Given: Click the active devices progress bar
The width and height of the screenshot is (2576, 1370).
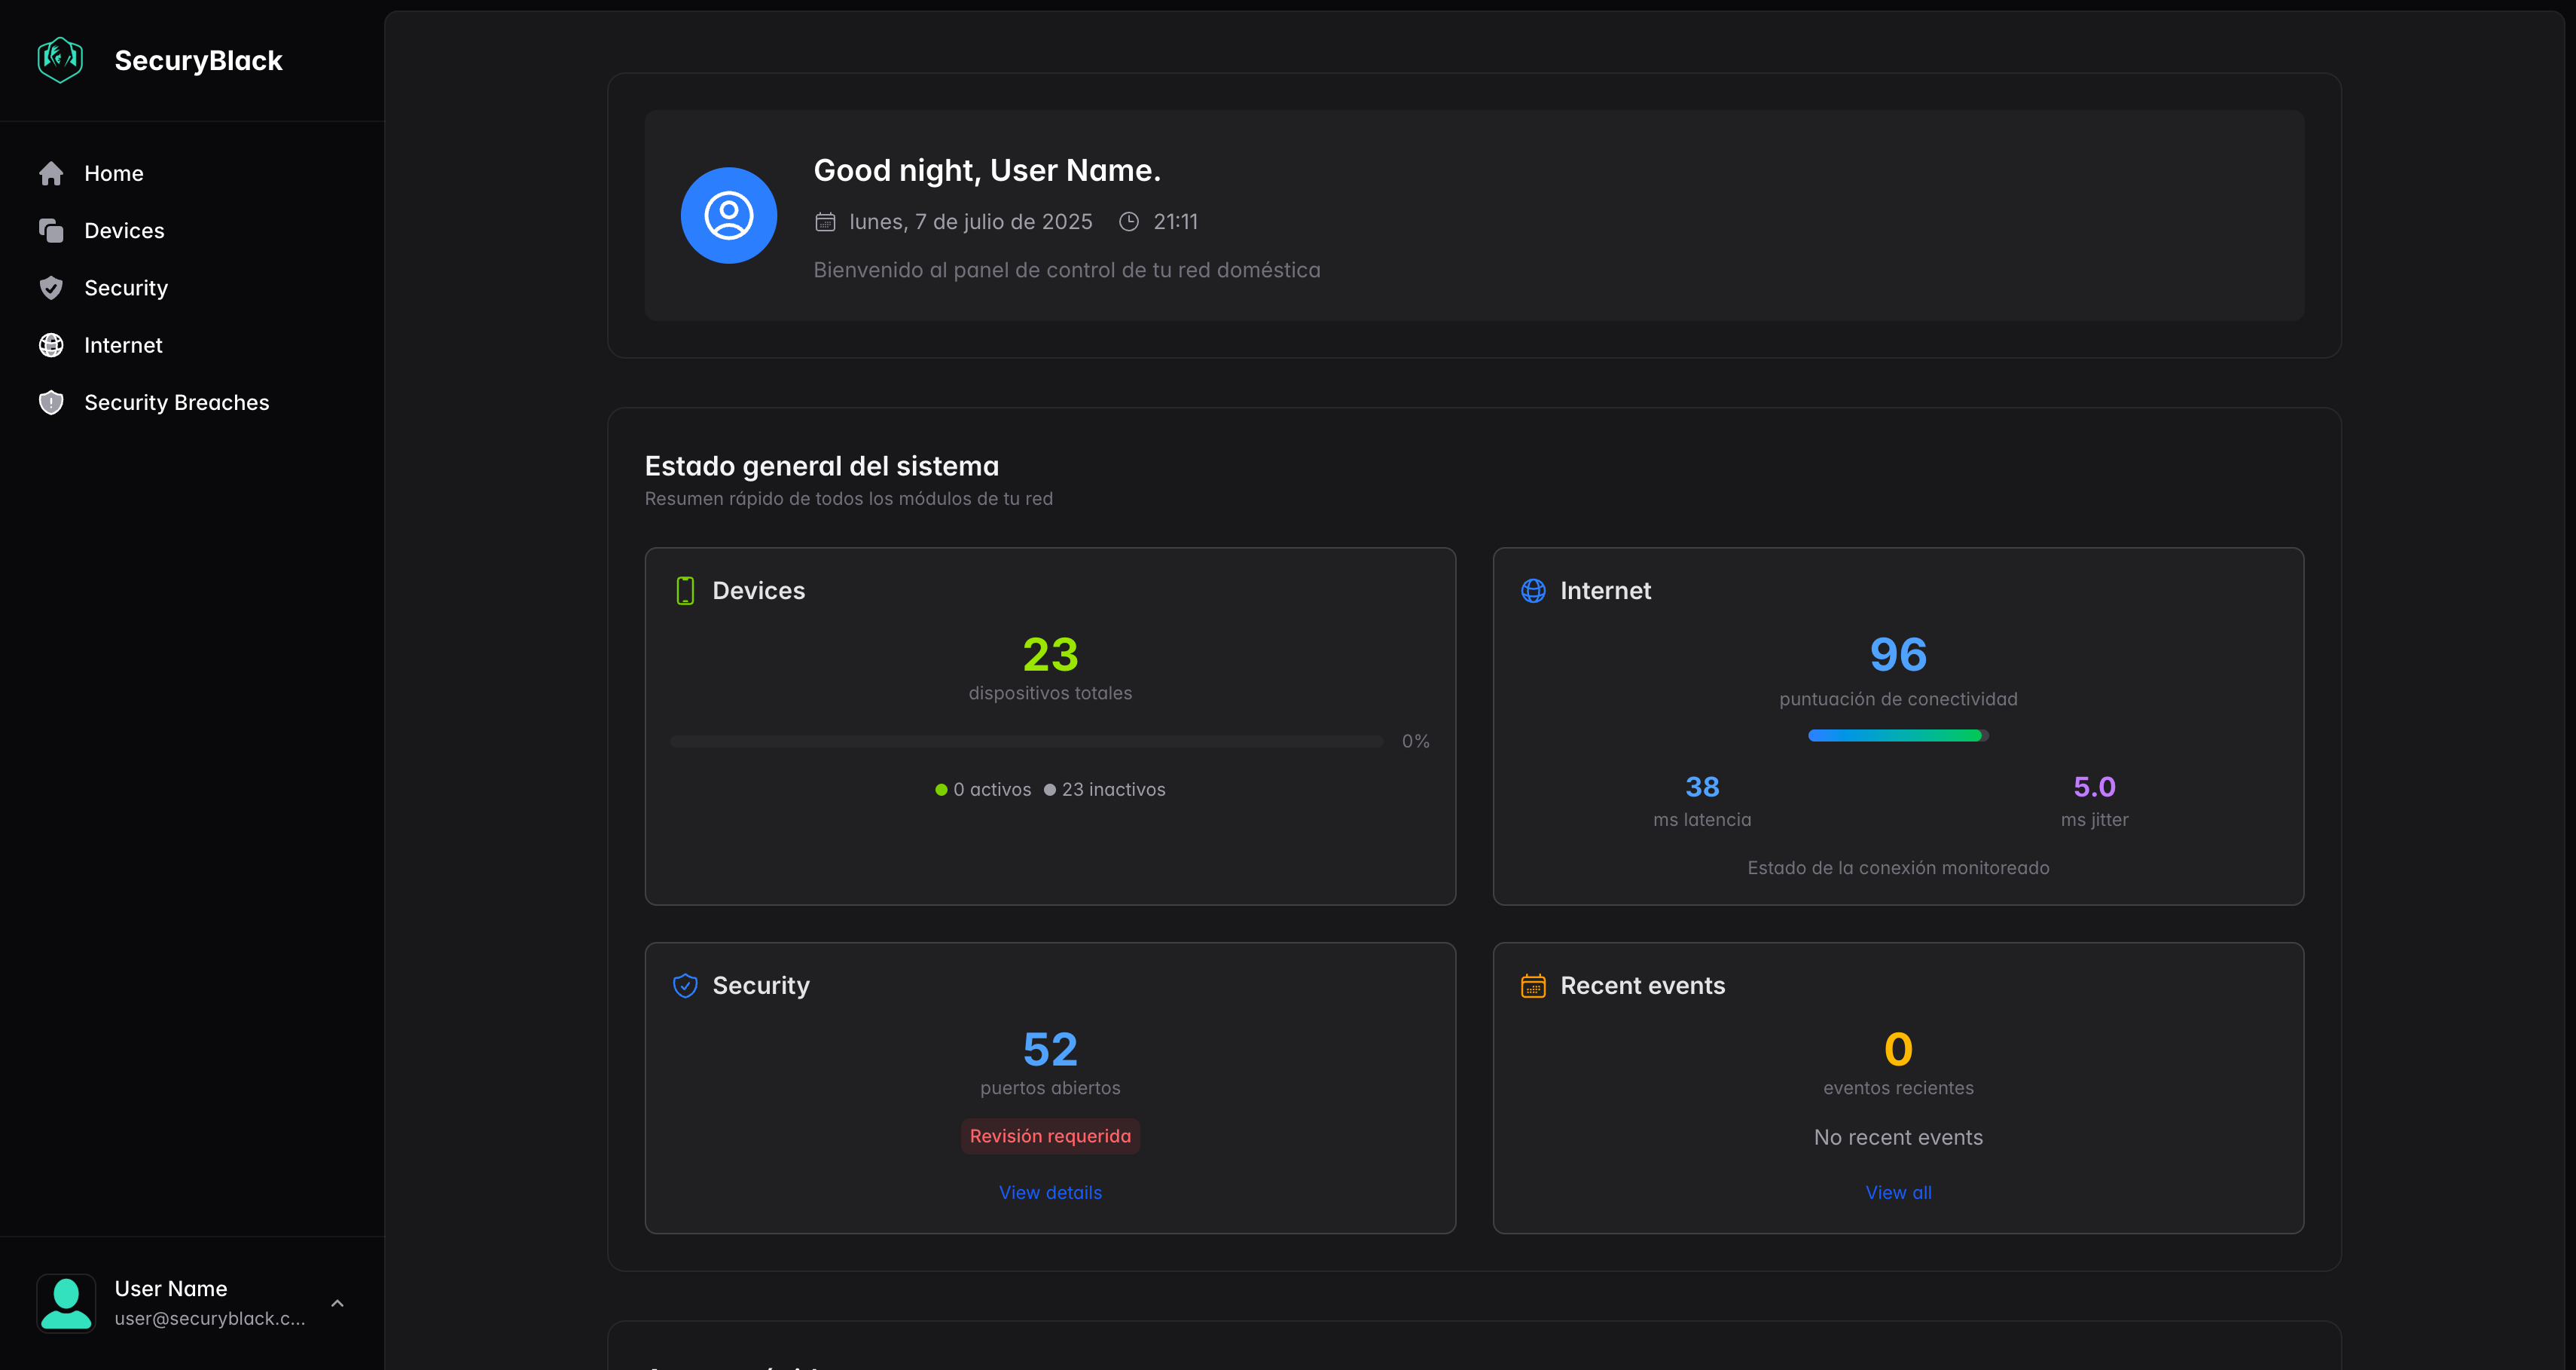Looking at the screenshot, I should [1027, 742].
